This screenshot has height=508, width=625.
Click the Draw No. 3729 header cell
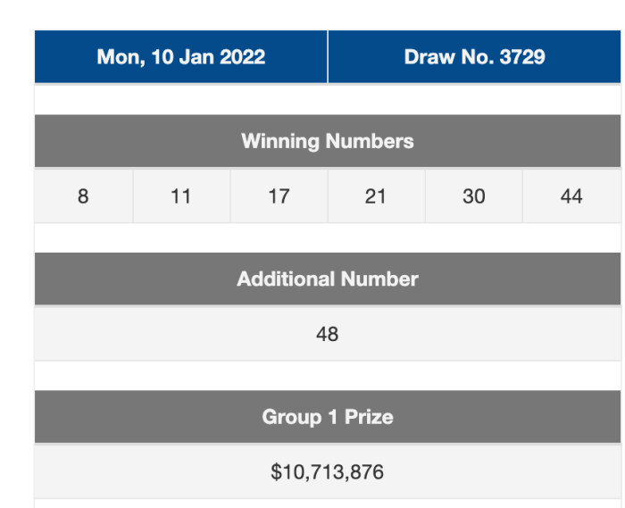tap(474, 56)
